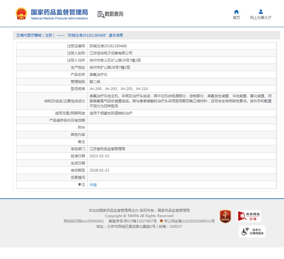The image size is (284, 259).
Task: Click the 产品储存条件及有效期 label
Action: coord(67,120)
